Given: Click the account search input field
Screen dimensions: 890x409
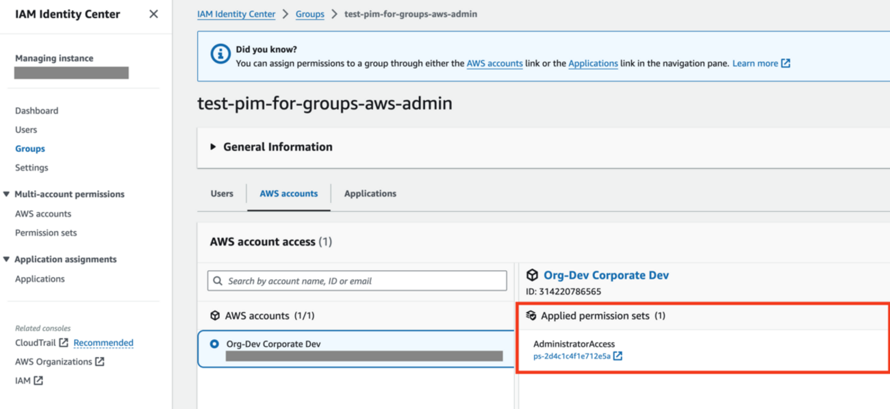Looking at the screenshot, I should [357, 281].
